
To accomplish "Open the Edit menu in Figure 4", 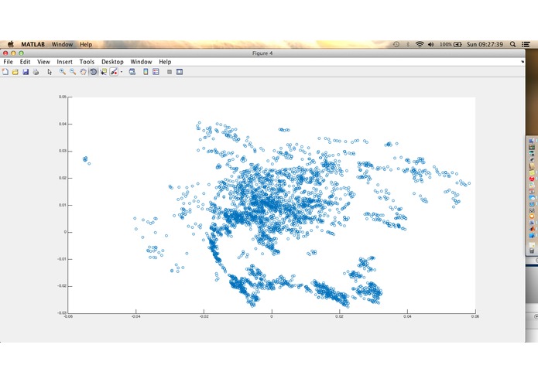I will (x=25, y=62).
